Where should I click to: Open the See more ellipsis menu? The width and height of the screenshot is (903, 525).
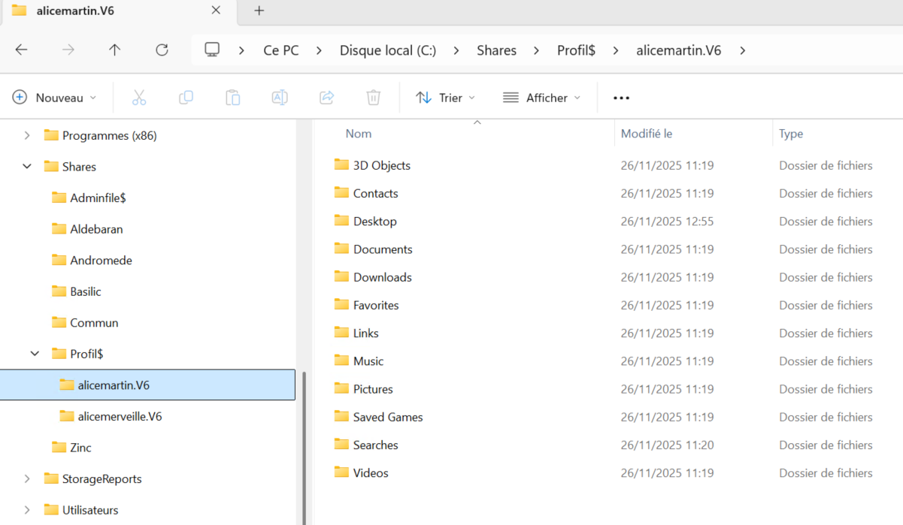(621, 98)
